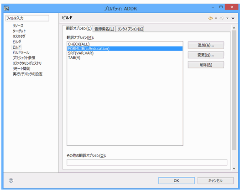Click the vertical scrollbar up arrow
Image resolution: width=240 pixels, height=190 pixels.
(x=234, y=28)
